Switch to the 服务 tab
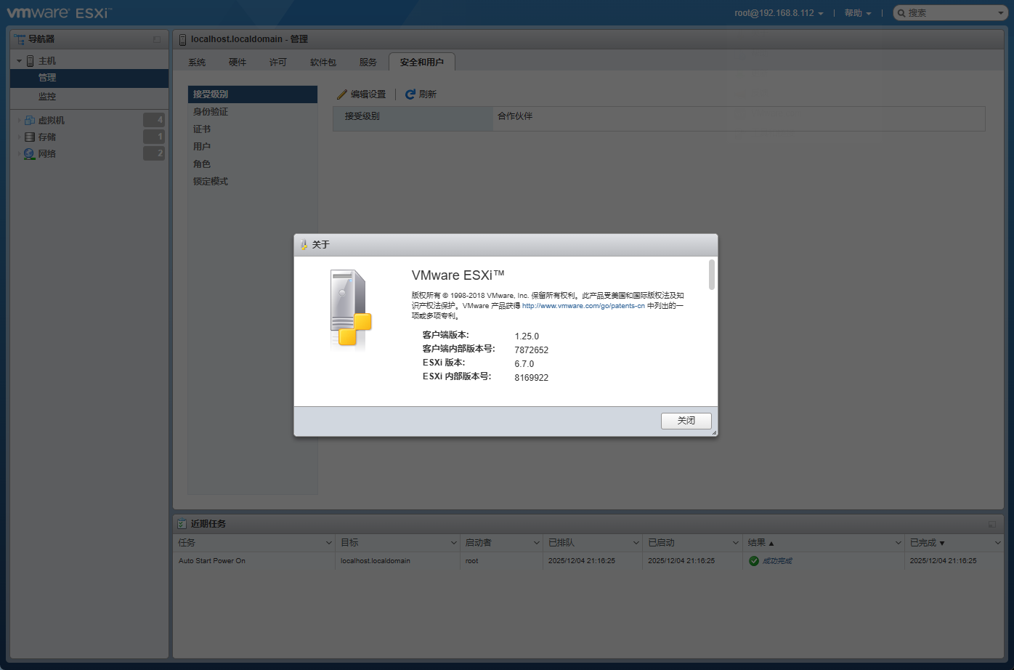Screen dimensions: 1014x670 [x=368, y=62]
